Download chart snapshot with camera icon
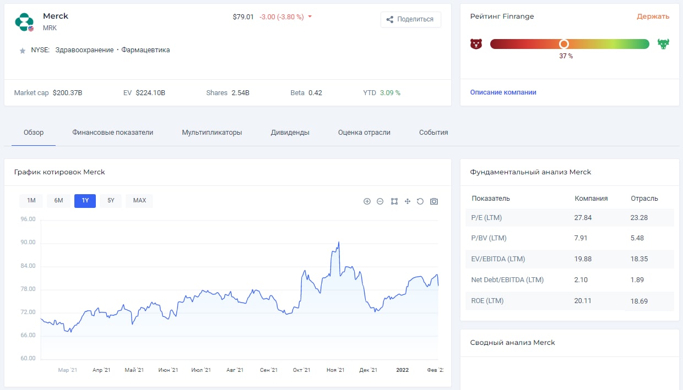683x390 pixels. [434, 201]
